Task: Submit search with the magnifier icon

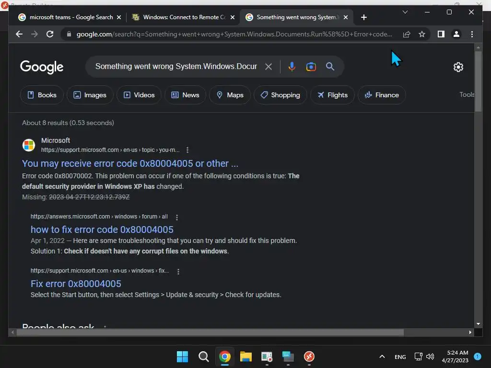Action: [x=330, y=66]
